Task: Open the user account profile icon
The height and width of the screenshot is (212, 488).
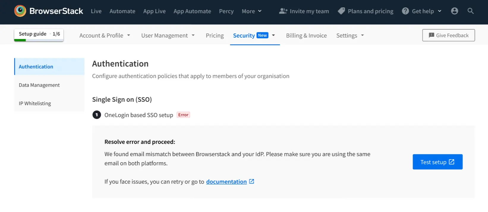Action: (x=454, y=11)
